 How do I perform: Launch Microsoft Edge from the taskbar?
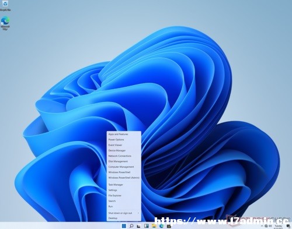point(161,226)
